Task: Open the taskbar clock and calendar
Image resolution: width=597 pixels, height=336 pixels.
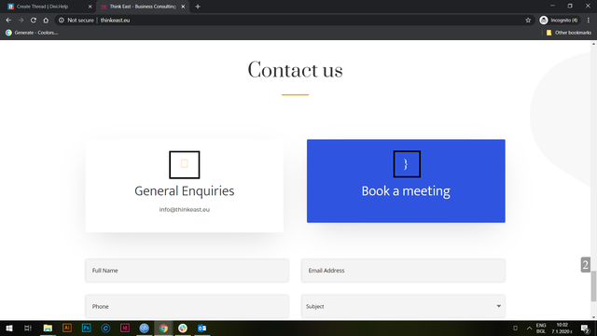Action: 562,328
